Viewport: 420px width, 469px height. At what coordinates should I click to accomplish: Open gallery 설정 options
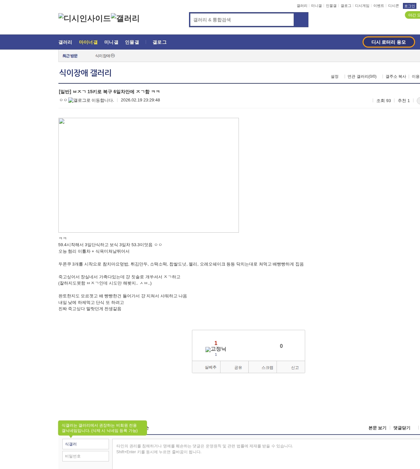coord(335,76)
